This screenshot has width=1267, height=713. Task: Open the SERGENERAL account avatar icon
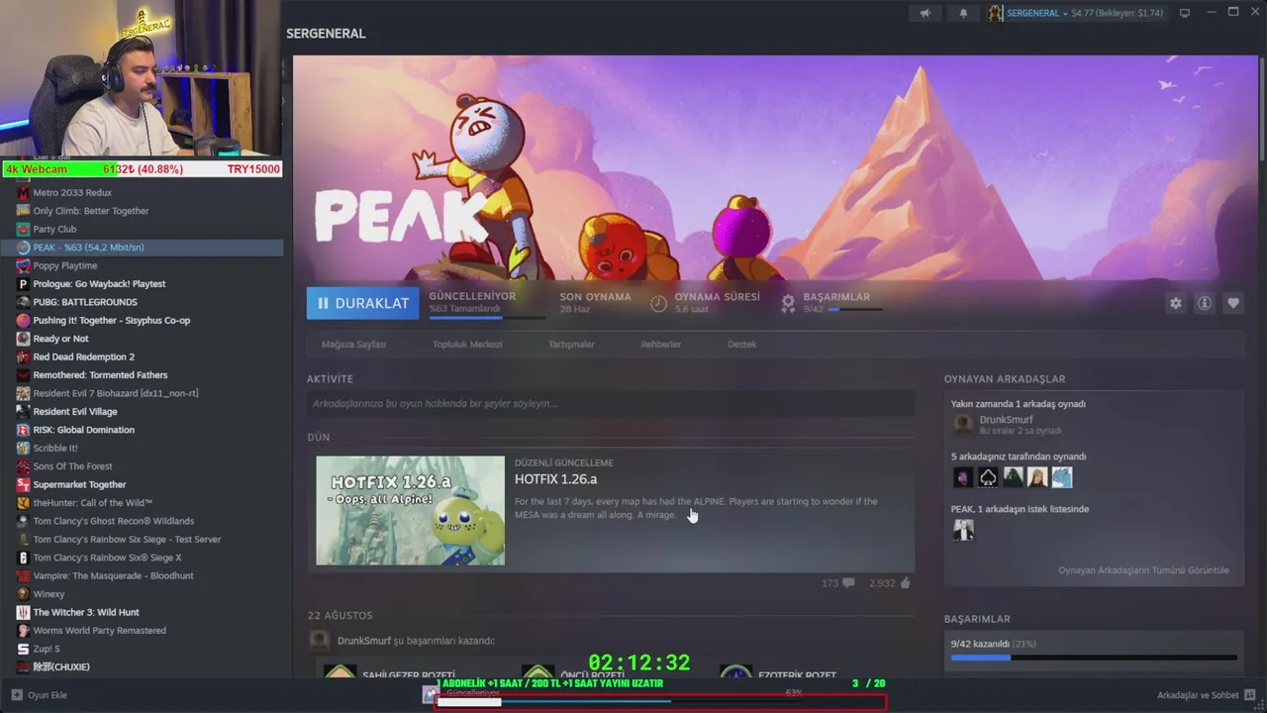pos(995,13)
